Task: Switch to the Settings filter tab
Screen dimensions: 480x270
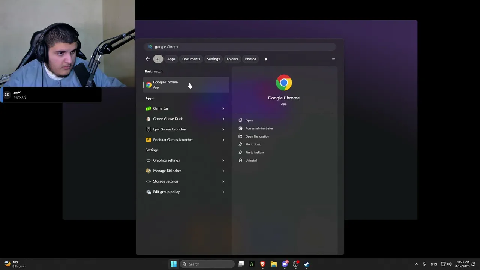Action: tap(213, 59)
